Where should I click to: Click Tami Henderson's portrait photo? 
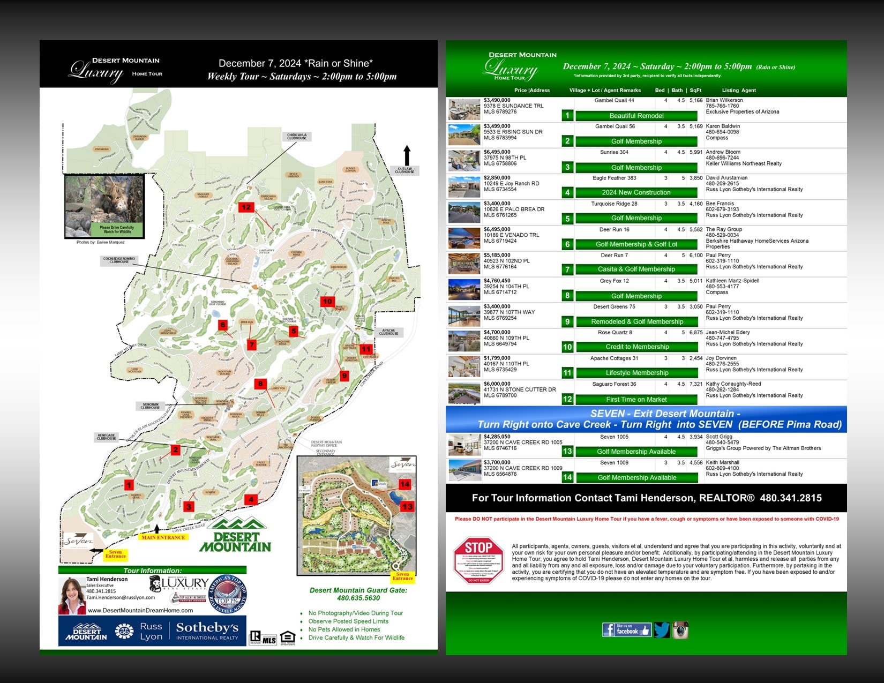[72, 596]
